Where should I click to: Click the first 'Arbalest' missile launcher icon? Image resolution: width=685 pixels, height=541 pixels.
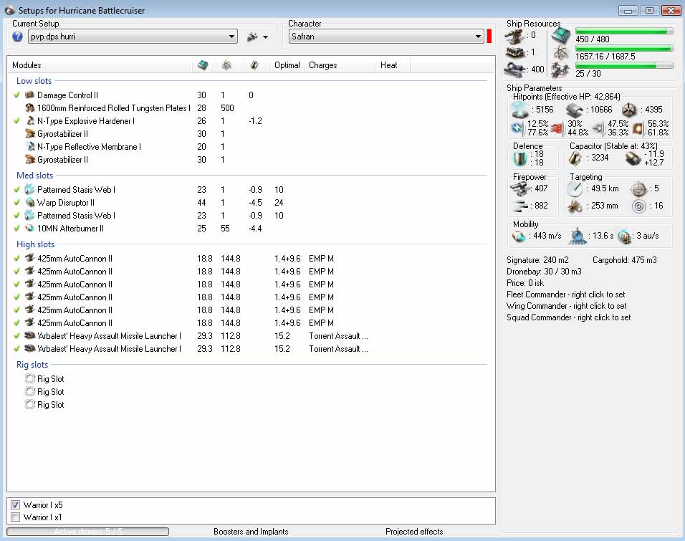(x=29, y=336)
